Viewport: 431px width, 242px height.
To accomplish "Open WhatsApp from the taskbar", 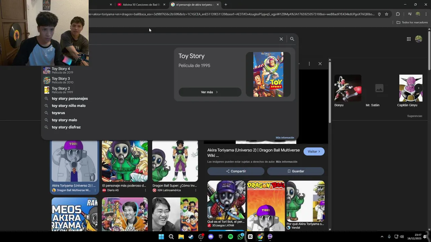I will 240,237.
